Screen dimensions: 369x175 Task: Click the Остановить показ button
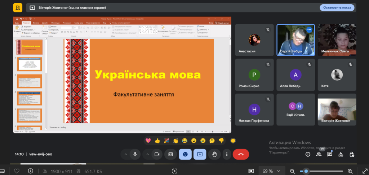[337, 8]
